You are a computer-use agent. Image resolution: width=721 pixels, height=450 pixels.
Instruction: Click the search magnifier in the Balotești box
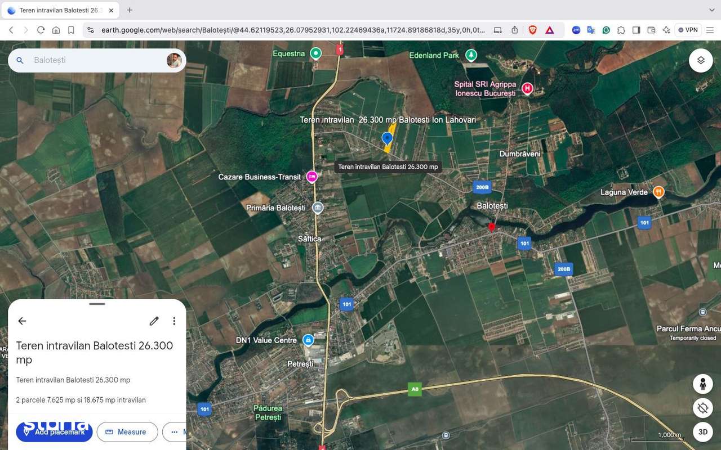point(20,60)
